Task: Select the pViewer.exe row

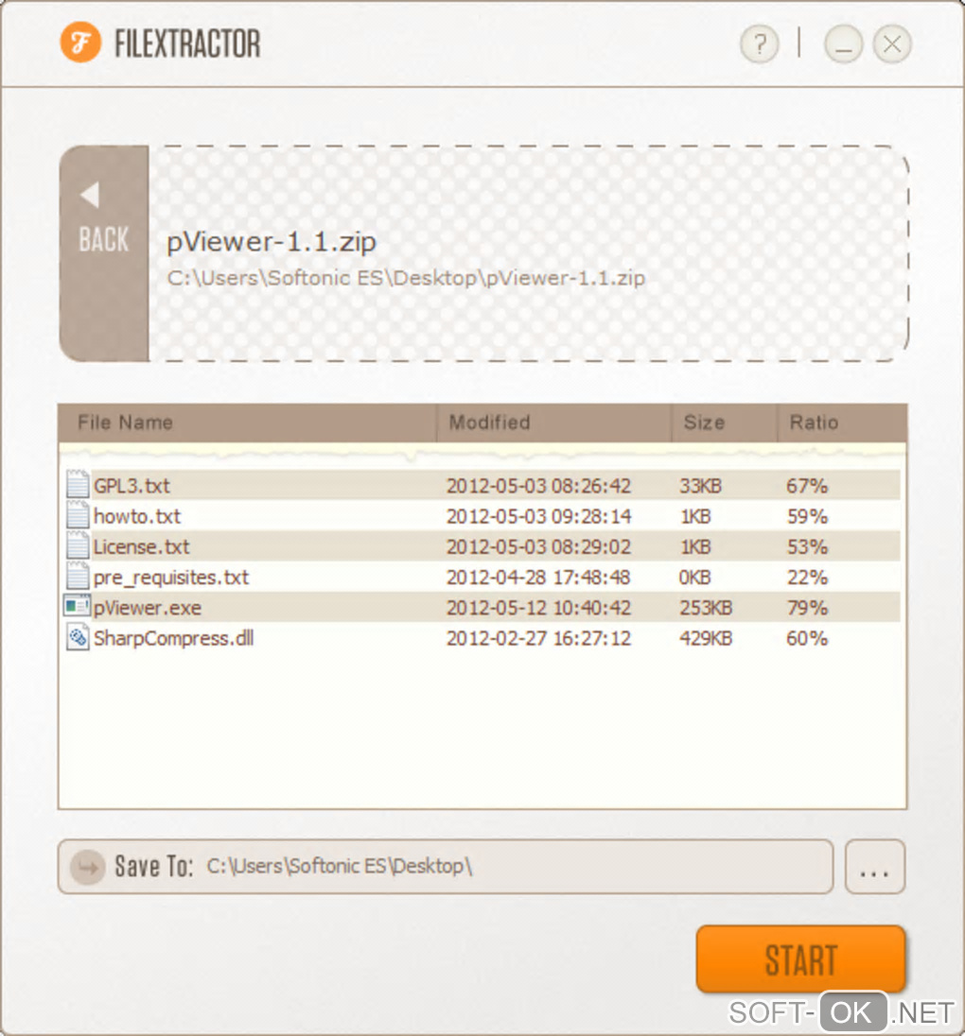Action: [482, 607]
